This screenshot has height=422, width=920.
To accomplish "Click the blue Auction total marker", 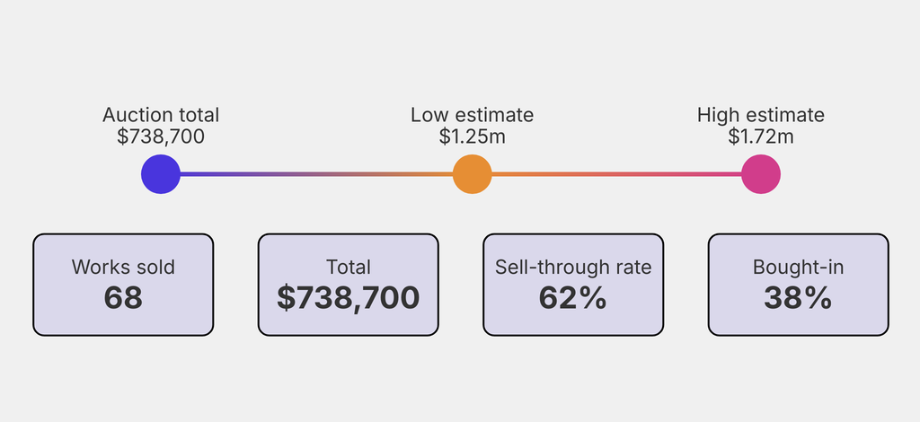I will [161, 174].
